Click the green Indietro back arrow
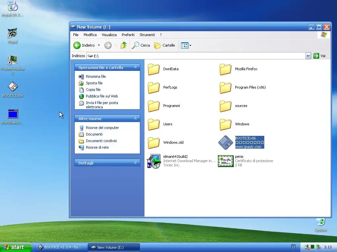Image resolution: width=337 pixels, height=252 pixels. coord(77,45)
